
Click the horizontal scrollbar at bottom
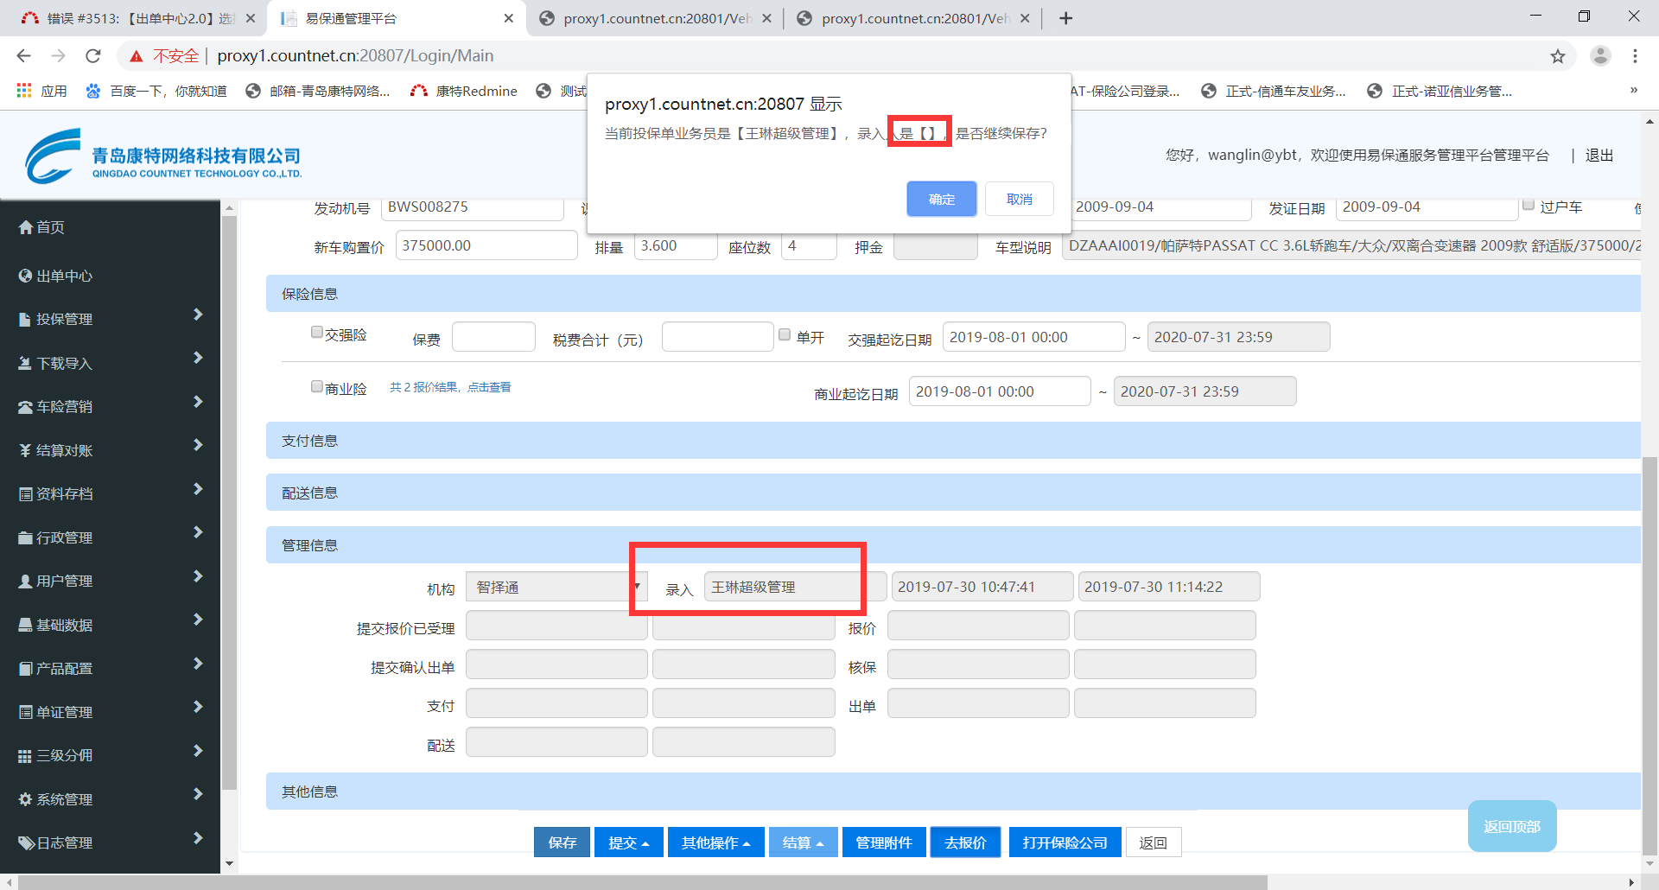click(641, 882)
